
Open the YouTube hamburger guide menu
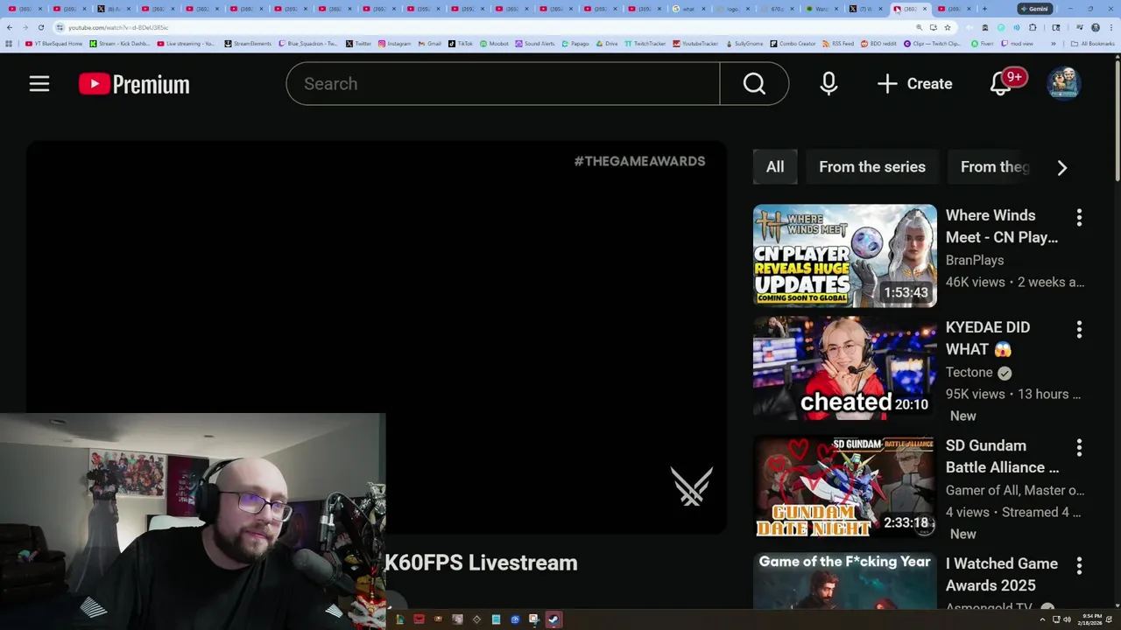point(39,84)
